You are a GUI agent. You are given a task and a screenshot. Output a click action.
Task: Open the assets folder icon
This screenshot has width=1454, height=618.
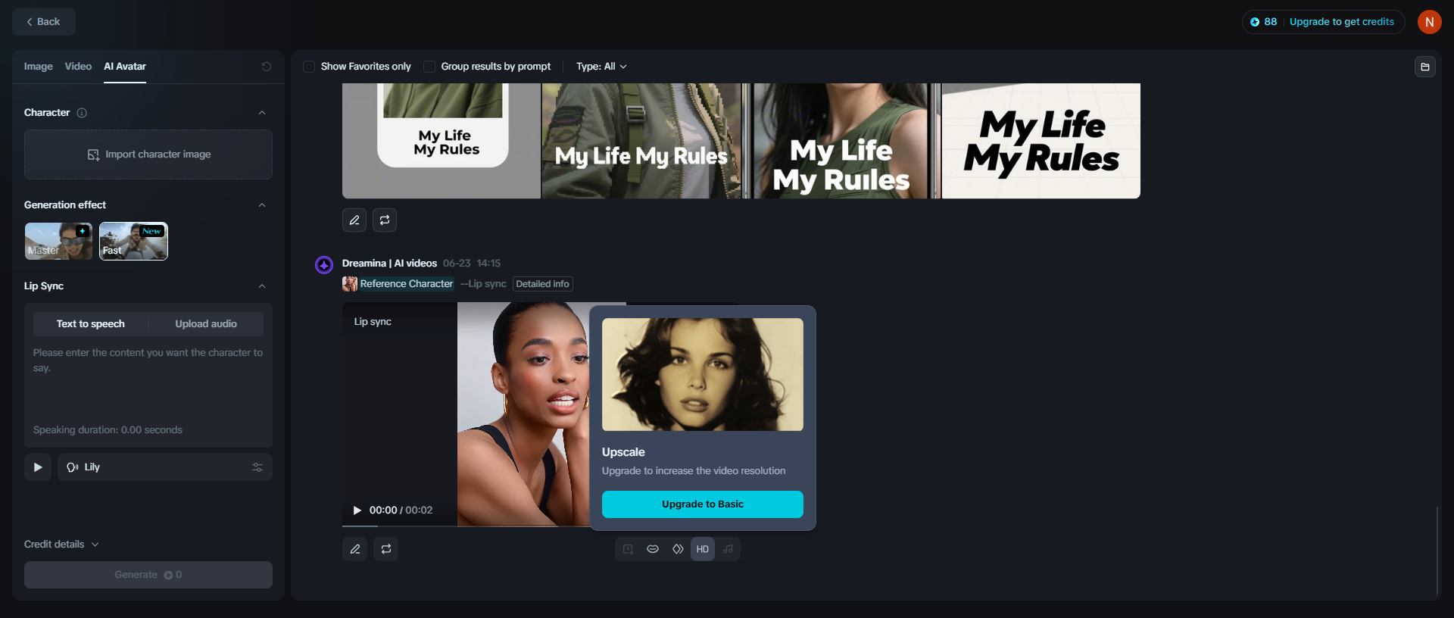[x=1425, y=67]
